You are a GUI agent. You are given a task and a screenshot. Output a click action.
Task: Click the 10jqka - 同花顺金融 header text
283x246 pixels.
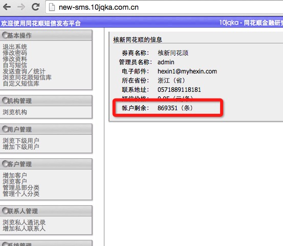click(x=251, y=22)
